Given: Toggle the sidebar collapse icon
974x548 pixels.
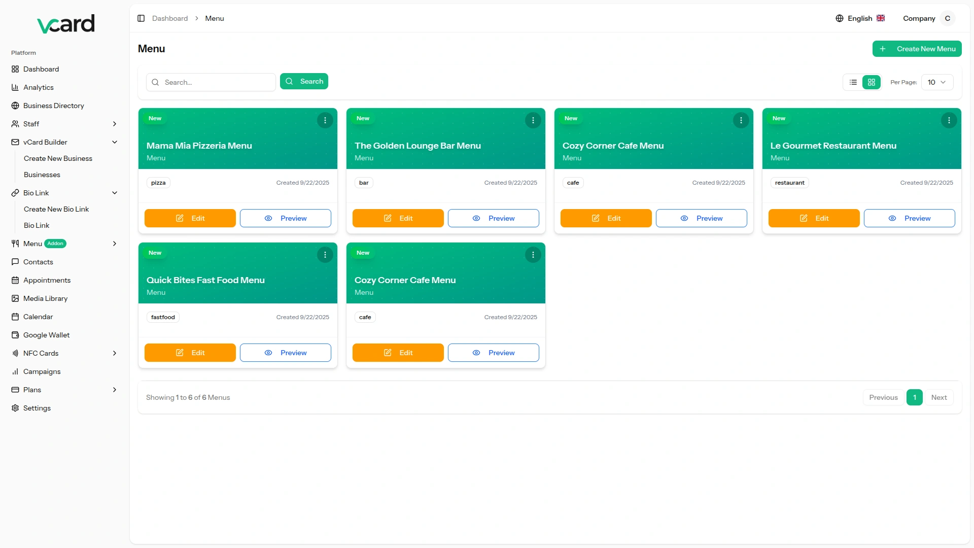Looking at the screenshot, I should click(x=141, y=18).
